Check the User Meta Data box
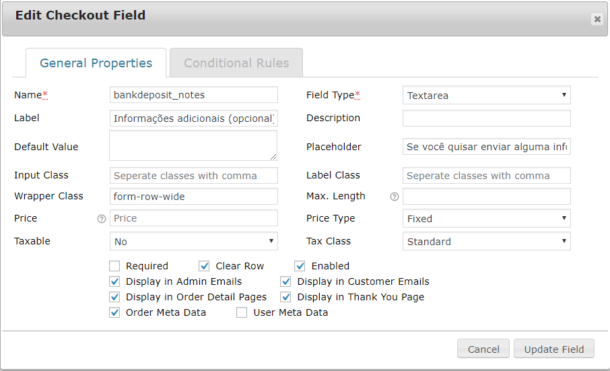The height and width of the screenshot is (371, 610). click(x=242, y=312)
